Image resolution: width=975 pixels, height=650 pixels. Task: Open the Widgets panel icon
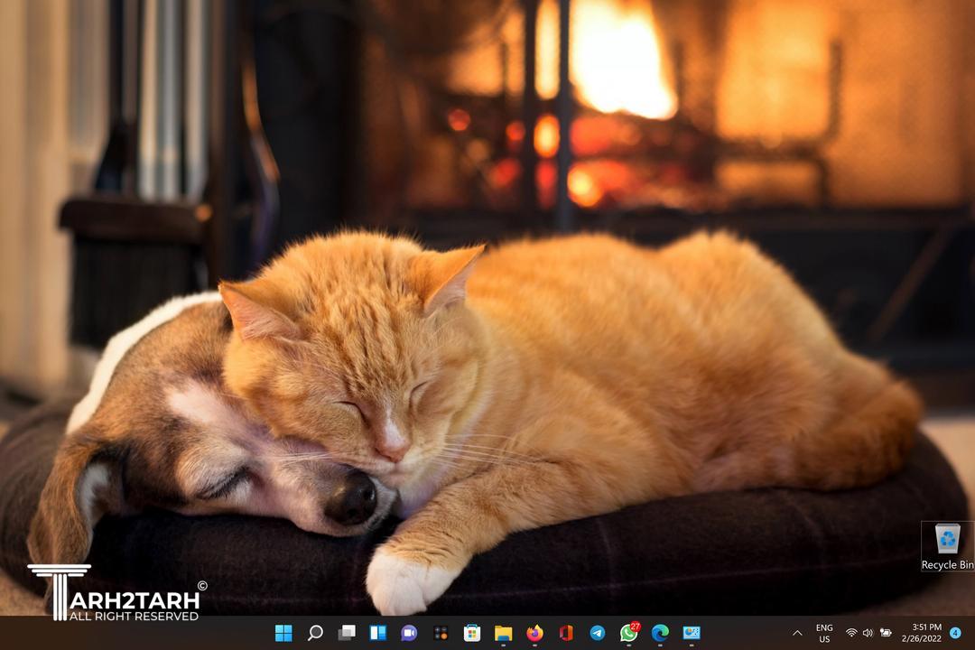[x=377, y=633]
